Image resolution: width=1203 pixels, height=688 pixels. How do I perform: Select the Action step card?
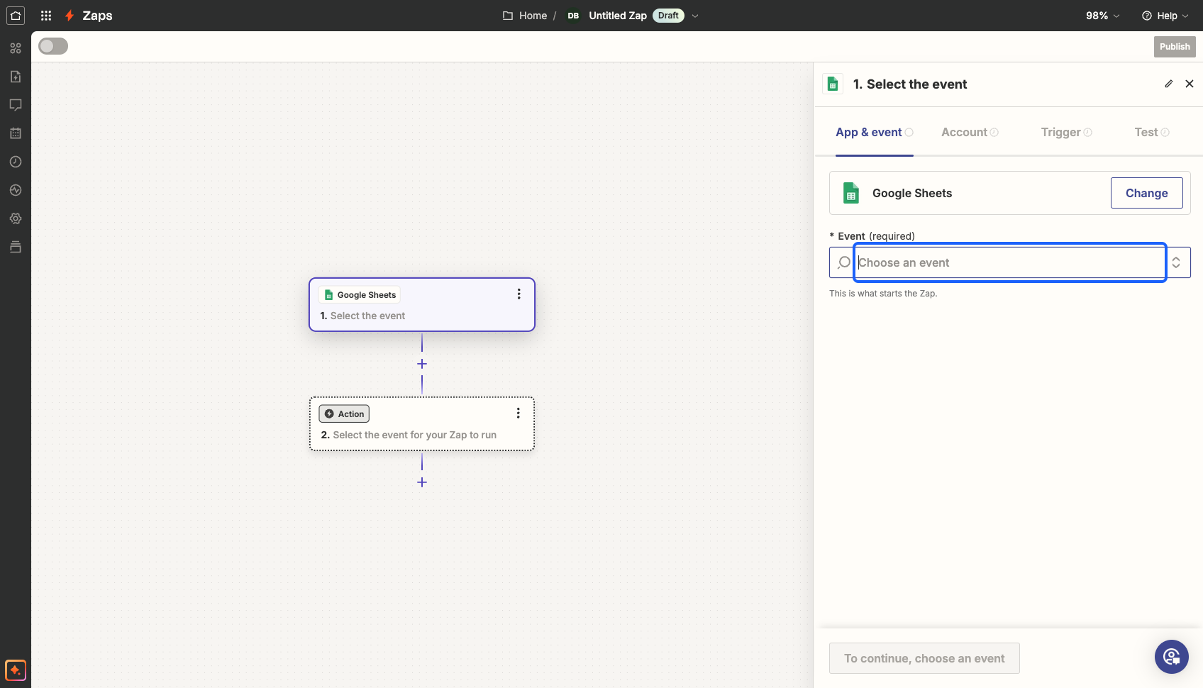coord(422,423)
